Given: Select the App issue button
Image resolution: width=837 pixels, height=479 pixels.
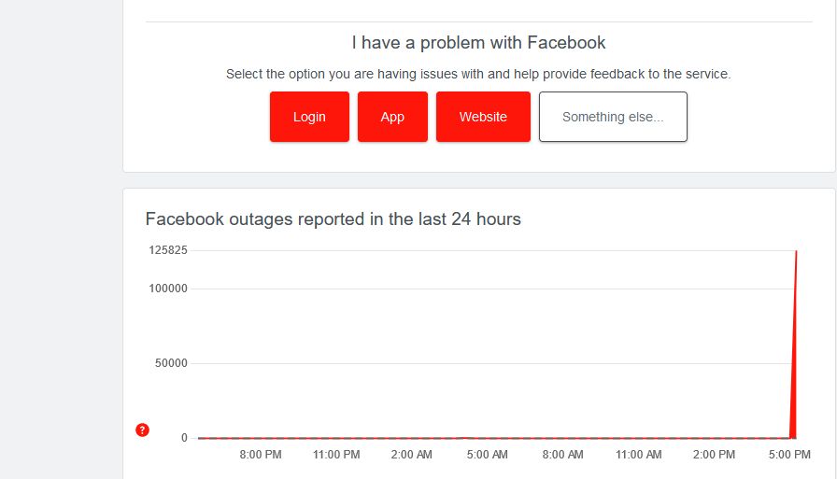Looking at the screenshot, I should [x=392, y=117].
